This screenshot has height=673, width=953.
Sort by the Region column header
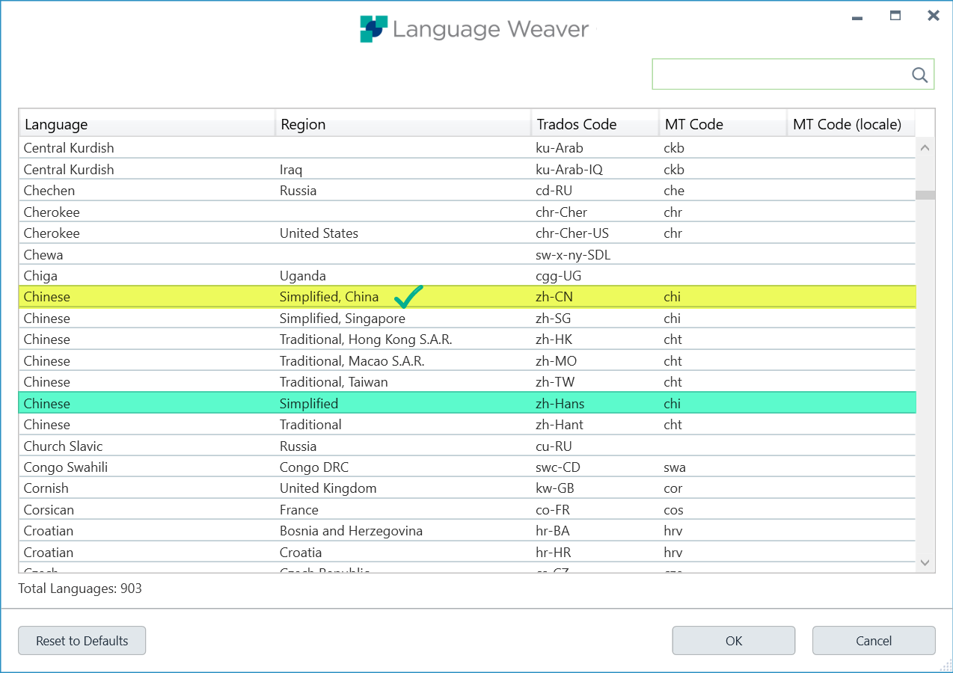402,124
